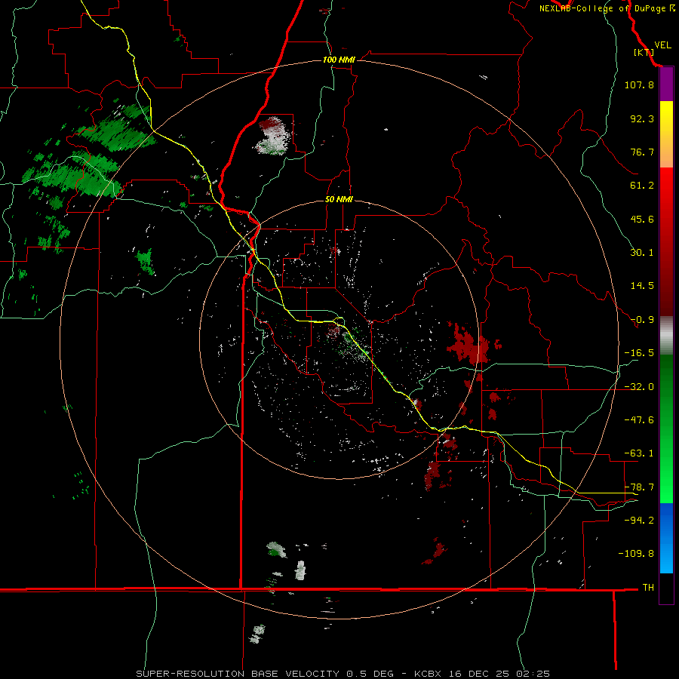Pick the black TH segment of the scale
Image resolution: width=679 pixels, height=679 pixels.
(x=666, y=588)
